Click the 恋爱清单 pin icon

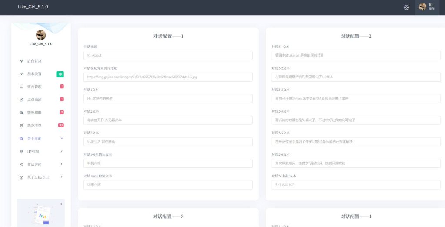[22, 126]
